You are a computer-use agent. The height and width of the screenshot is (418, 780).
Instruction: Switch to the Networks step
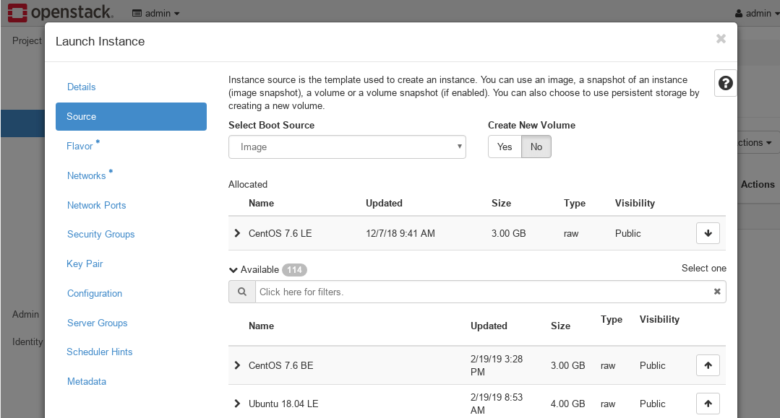(86, 175)
